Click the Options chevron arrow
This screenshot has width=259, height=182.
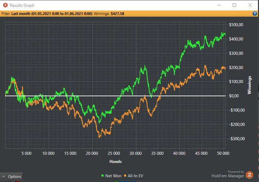coord(4,176)
